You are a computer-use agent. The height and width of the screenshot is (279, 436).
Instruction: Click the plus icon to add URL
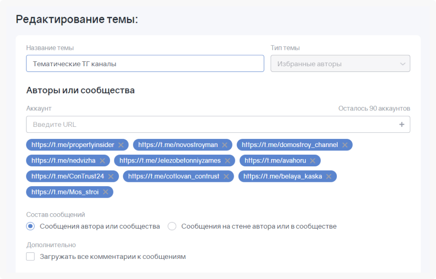[x=402, y=125]
